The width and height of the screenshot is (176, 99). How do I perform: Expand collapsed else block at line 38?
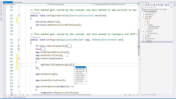click(19, 49)
